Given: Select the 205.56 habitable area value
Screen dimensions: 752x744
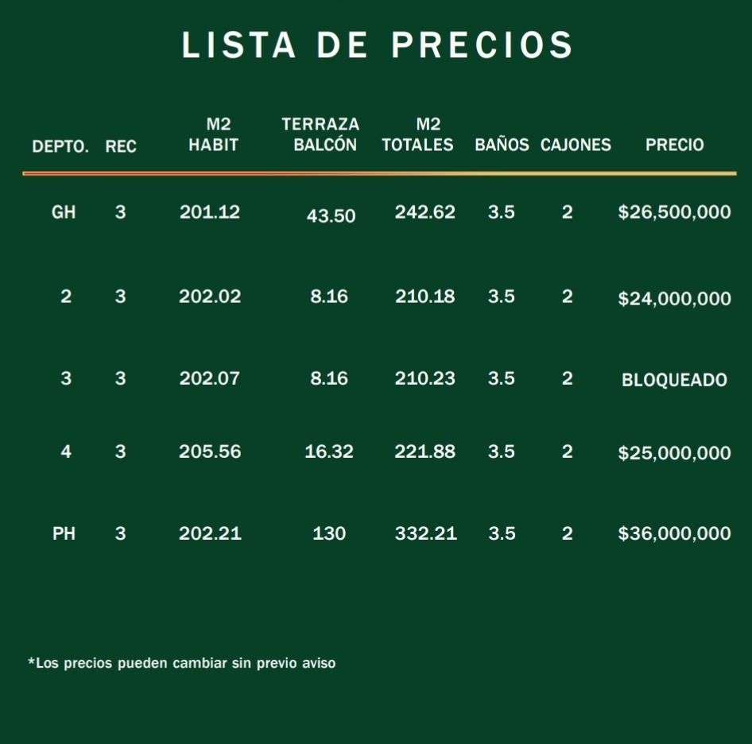Looking at the screenshot, I should click(210, 451).
